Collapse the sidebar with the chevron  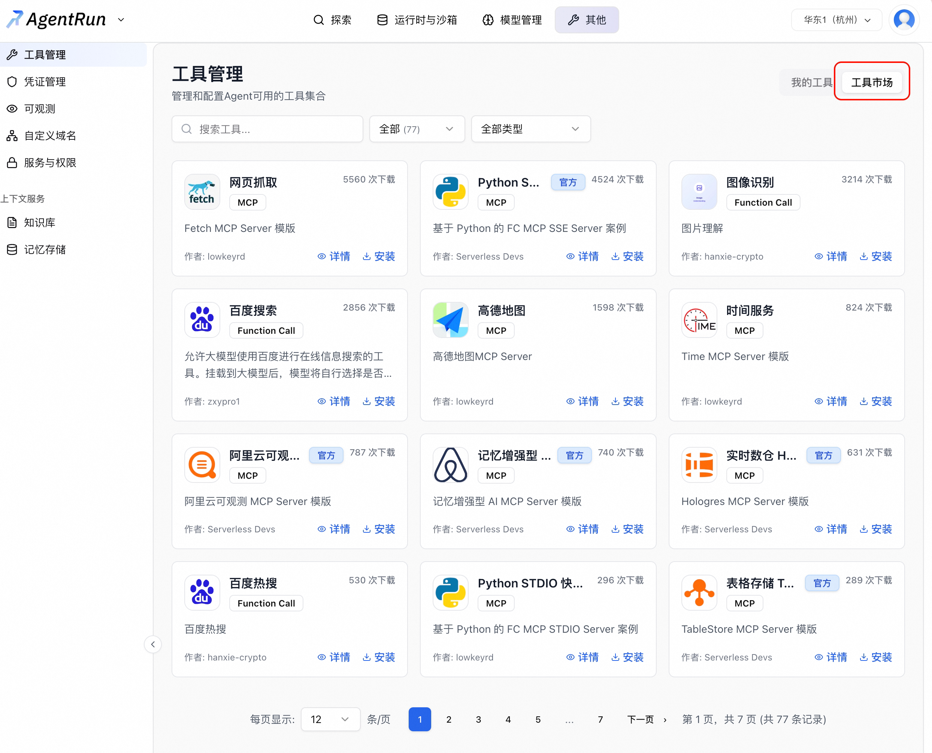(153, 645)
